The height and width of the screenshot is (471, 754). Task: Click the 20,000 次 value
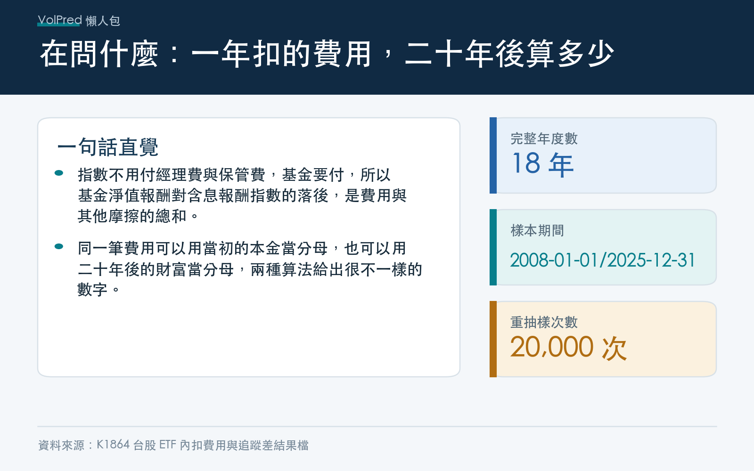pyautogui.click(x=568, y=348)
